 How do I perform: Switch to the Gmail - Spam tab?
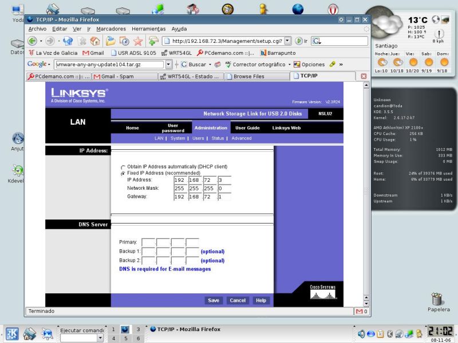pos(125,77)
